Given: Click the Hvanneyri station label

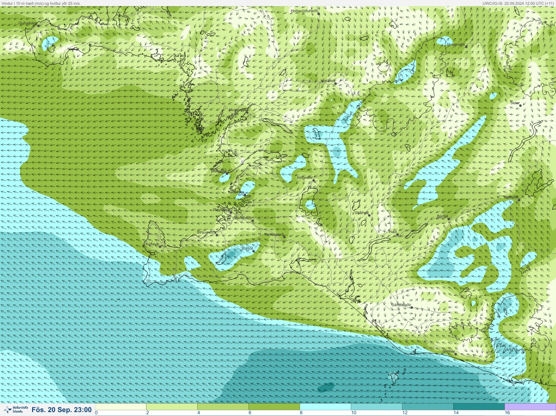Looking at the screenshot, I should coord(237,110).
